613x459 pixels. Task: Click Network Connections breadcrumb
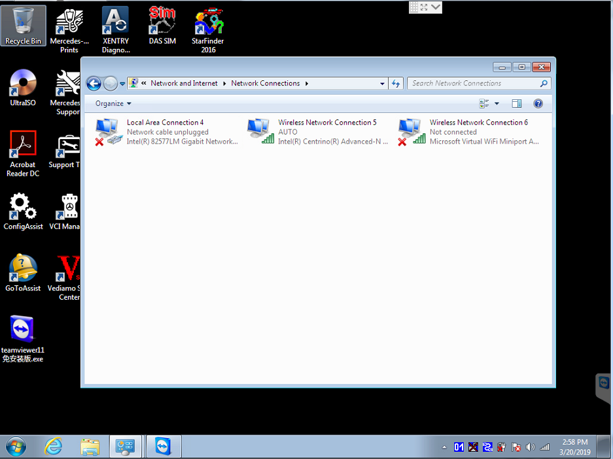pos(266,83)
